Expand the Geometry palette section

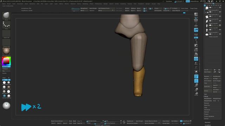click(207, 122)
